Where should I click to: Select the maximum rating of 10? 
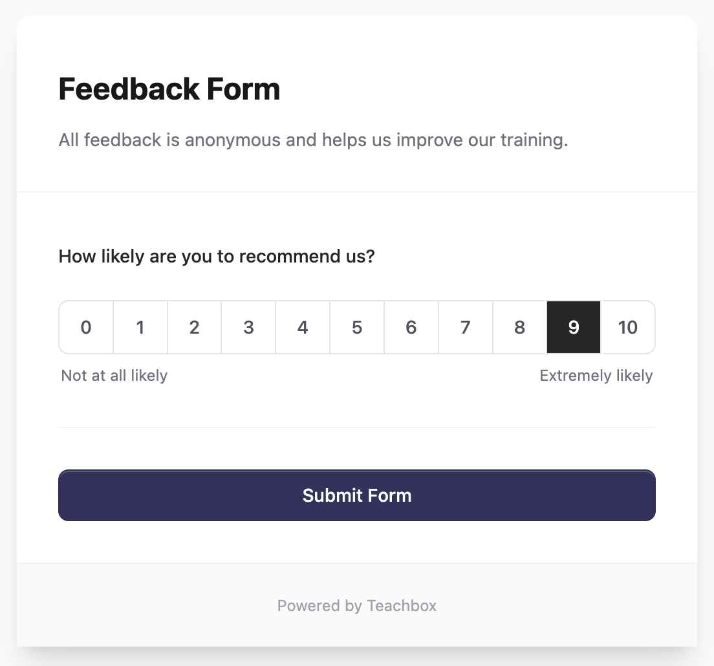point(628,327)
